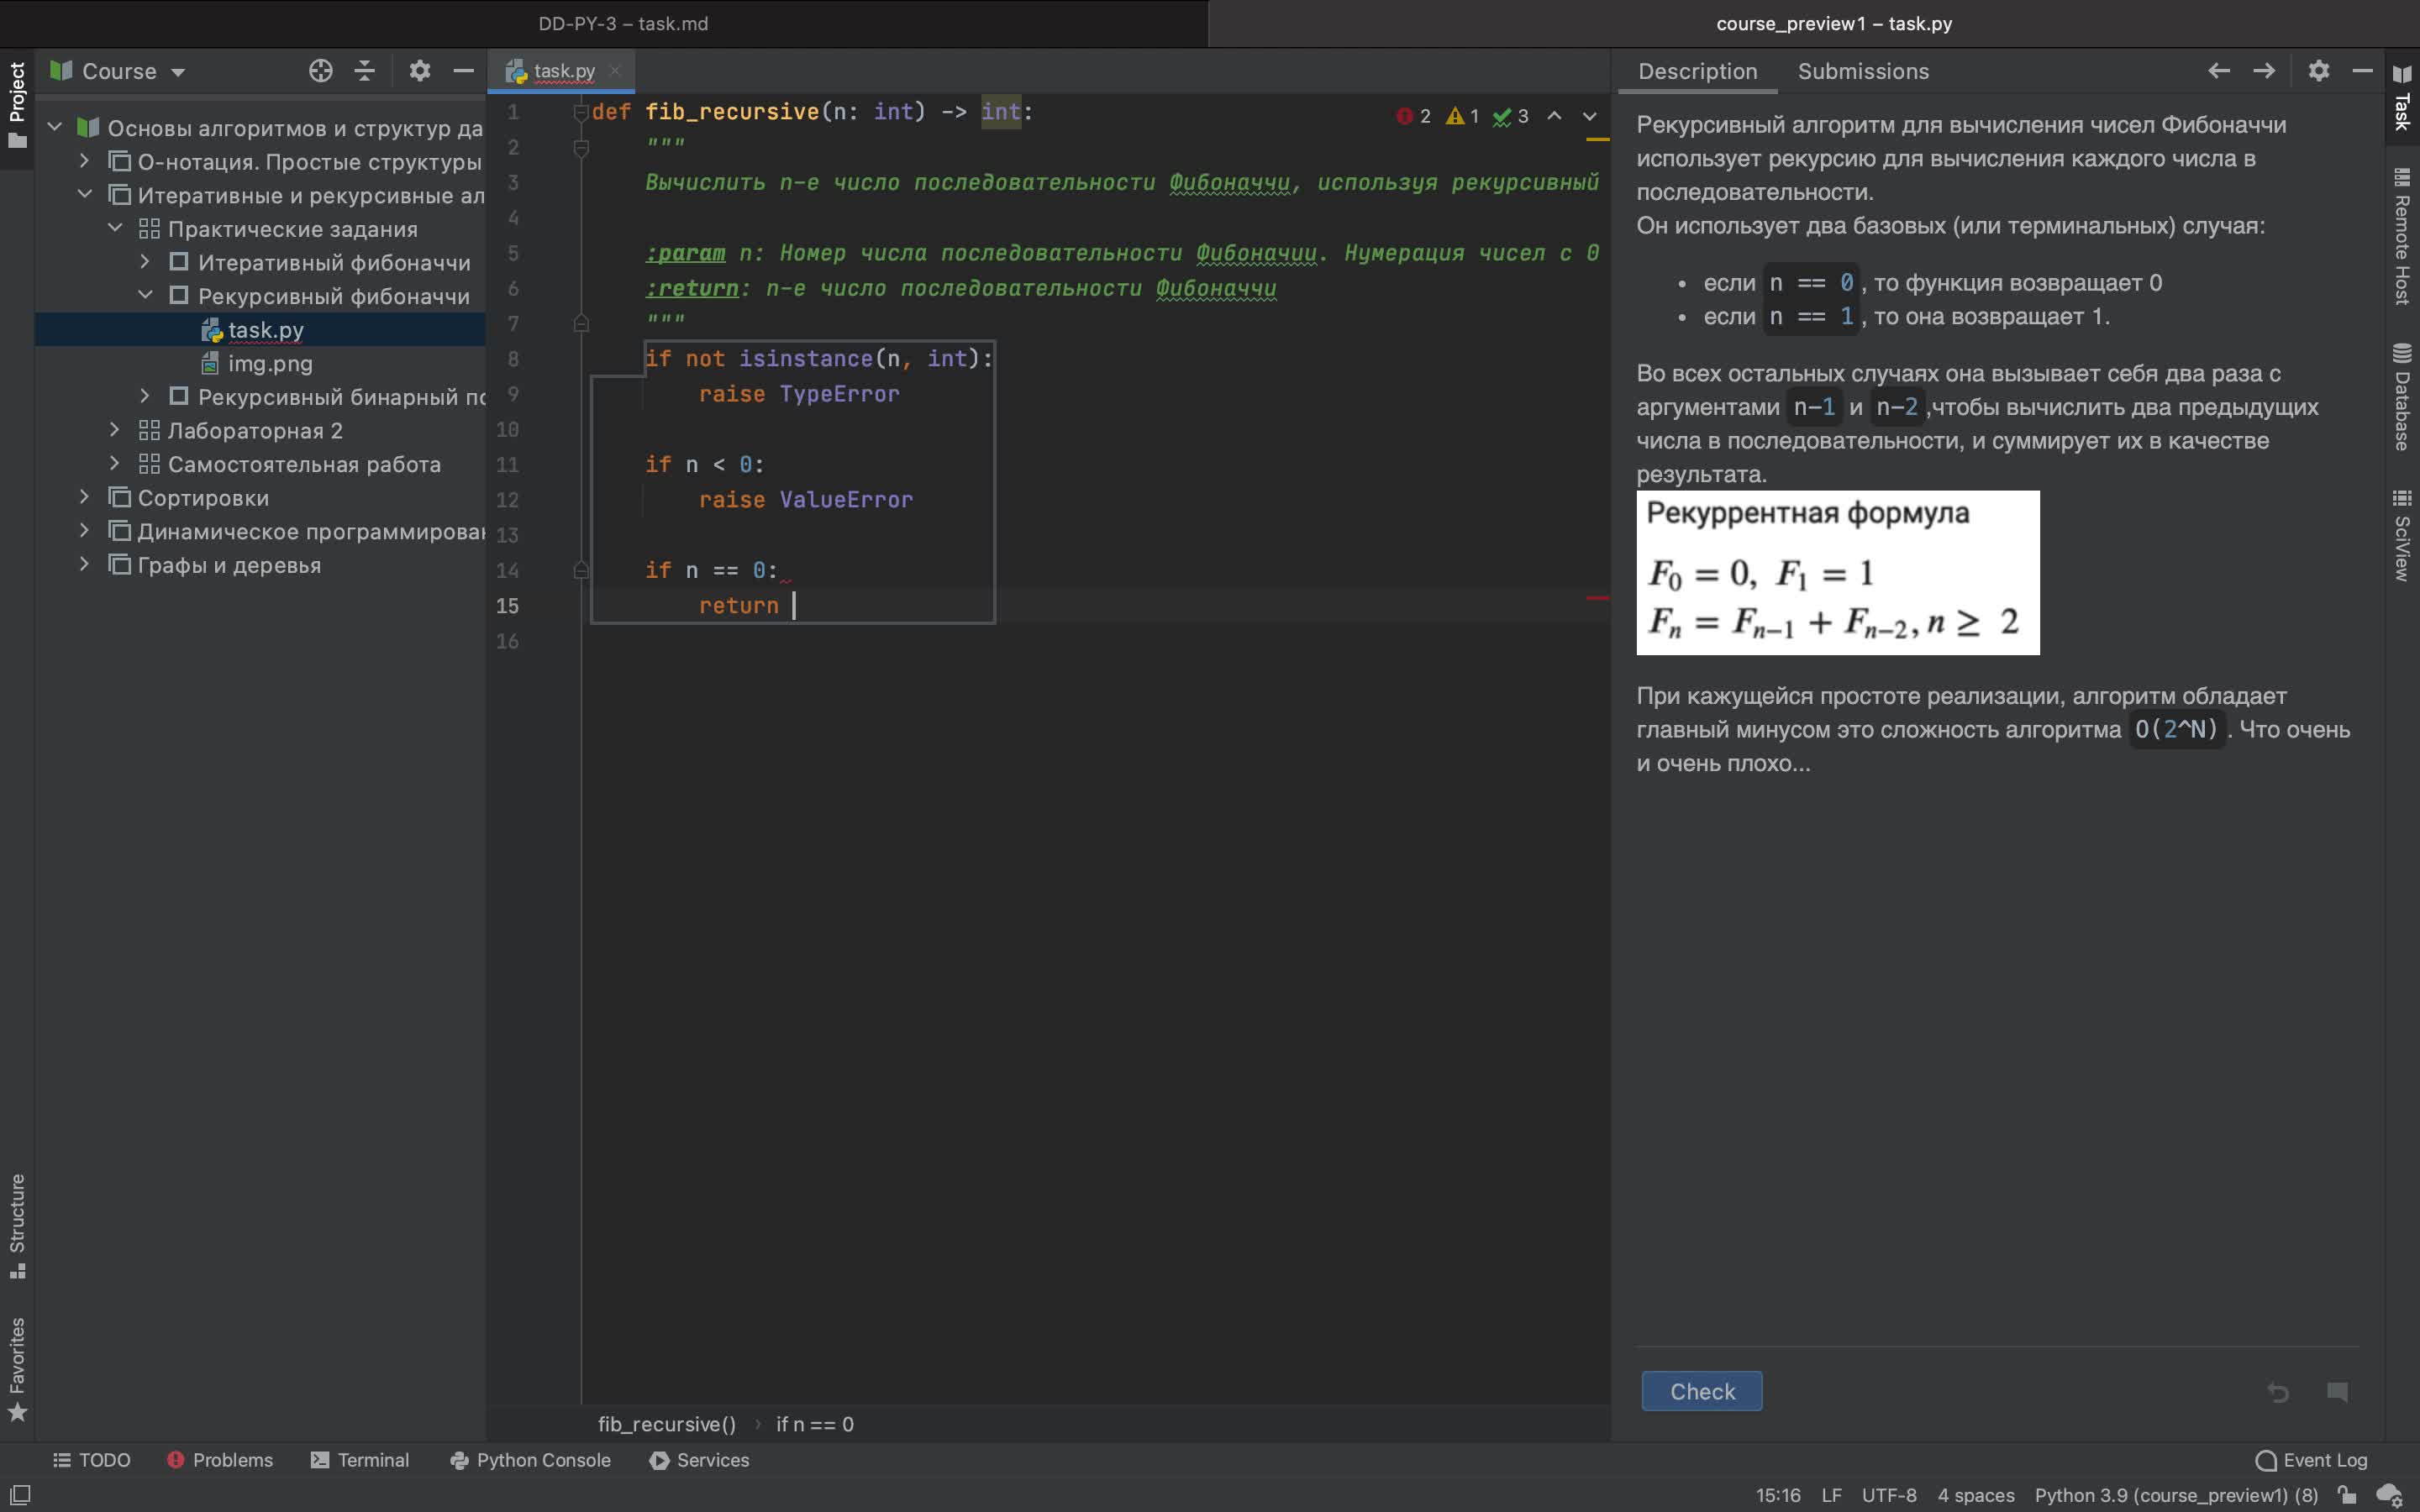
Task: Collapse Итеративные и рекурсивные section
Action: pos(85,194)
